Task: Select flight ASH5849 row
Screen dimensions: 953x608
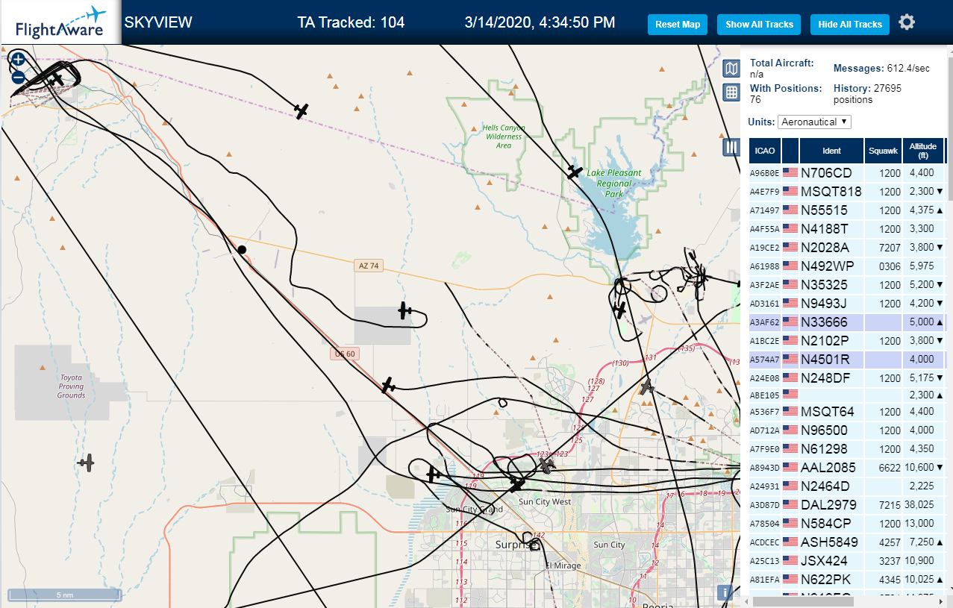Action: click(x=849, y=542)
